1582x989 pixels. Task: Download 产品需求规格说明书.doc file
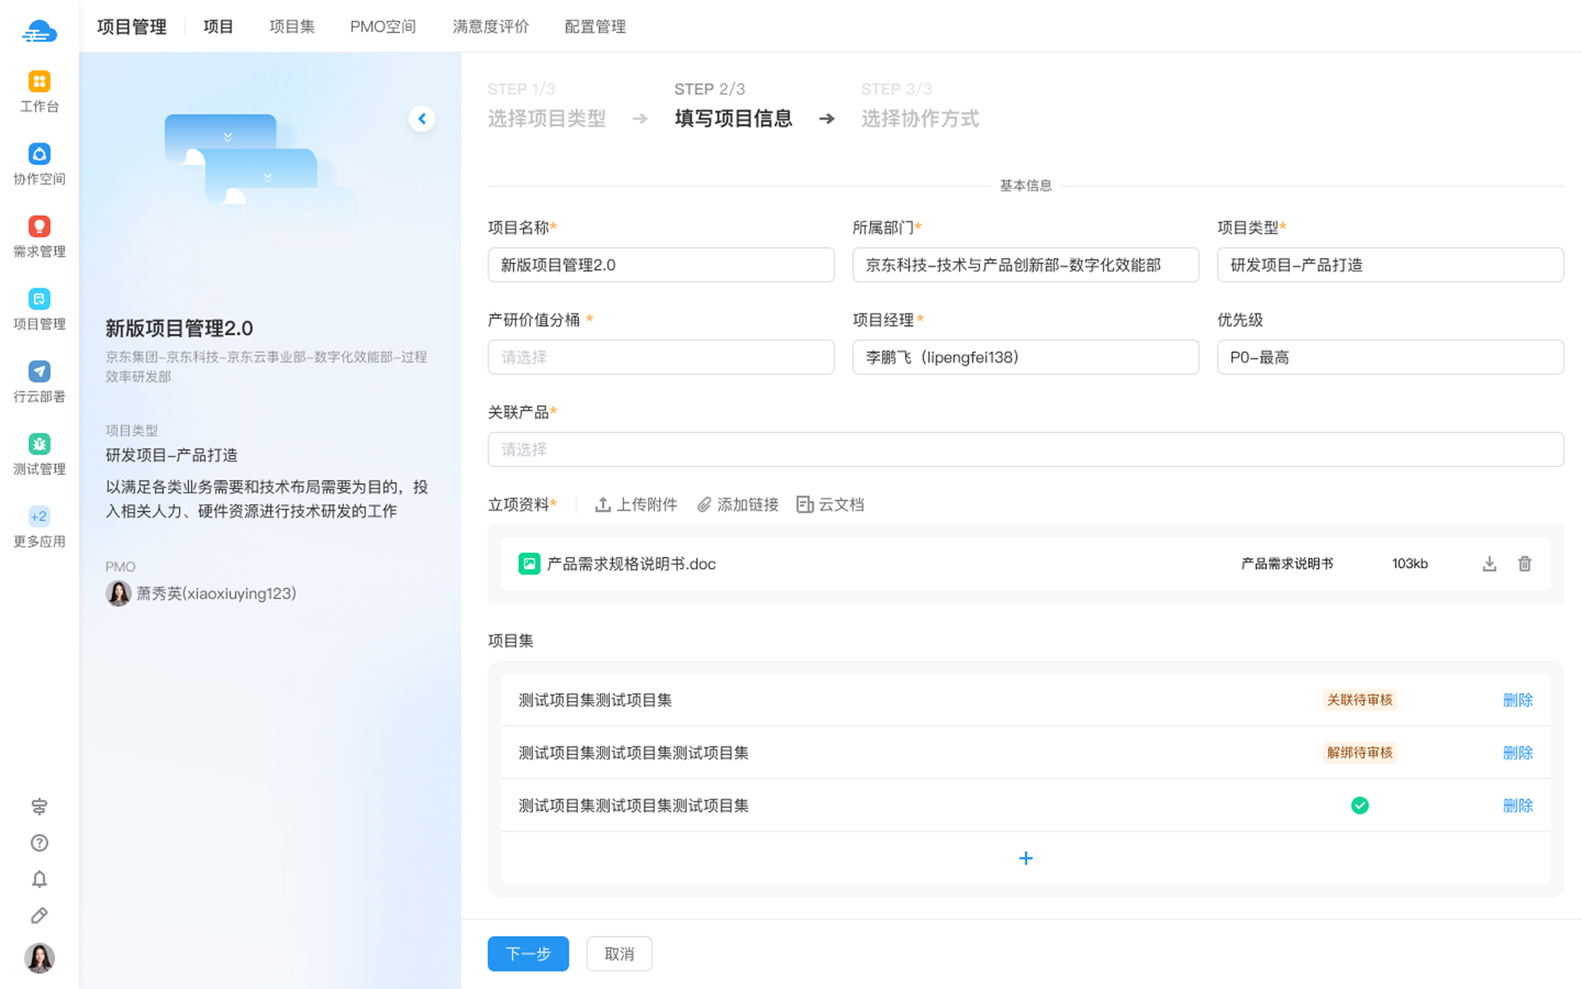[x=1489, y=563]
